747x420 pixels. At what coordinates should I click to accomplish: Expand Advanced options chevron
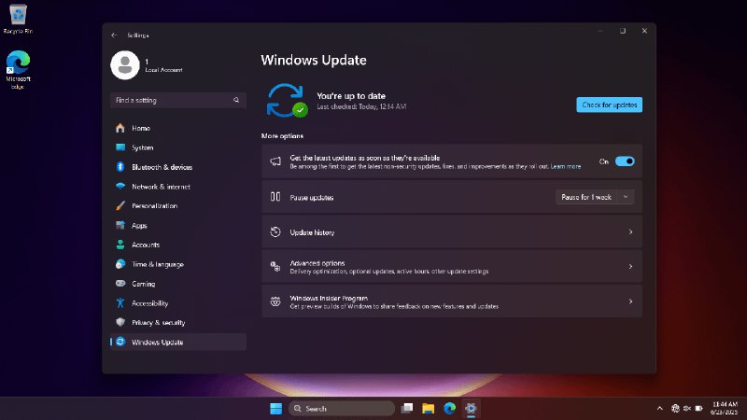(630, 267)
